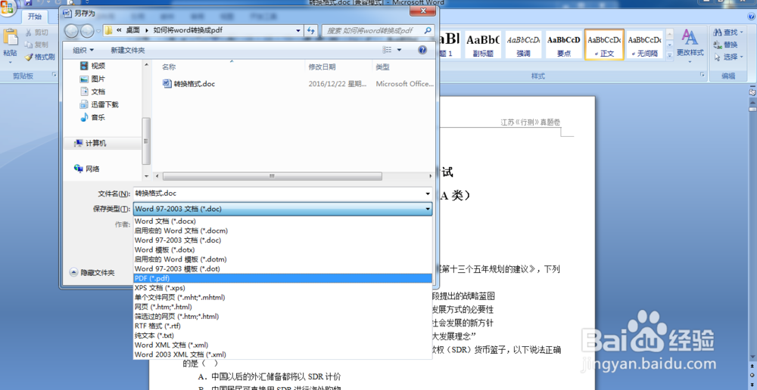Choose Word 模板 (*.dotx) option
The width and height of the screenshot is (757, 390).
(x=282, y=249)
